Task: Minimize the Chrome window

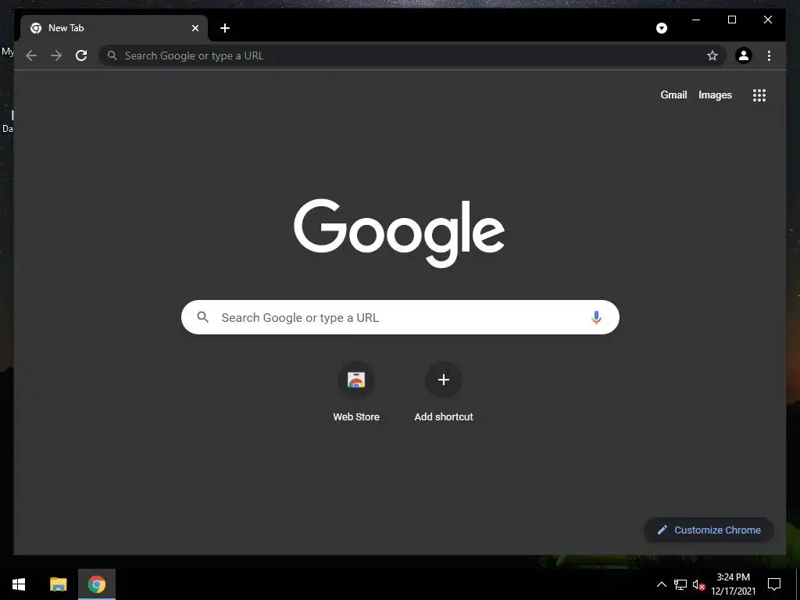Action: [x=696, y=20]
